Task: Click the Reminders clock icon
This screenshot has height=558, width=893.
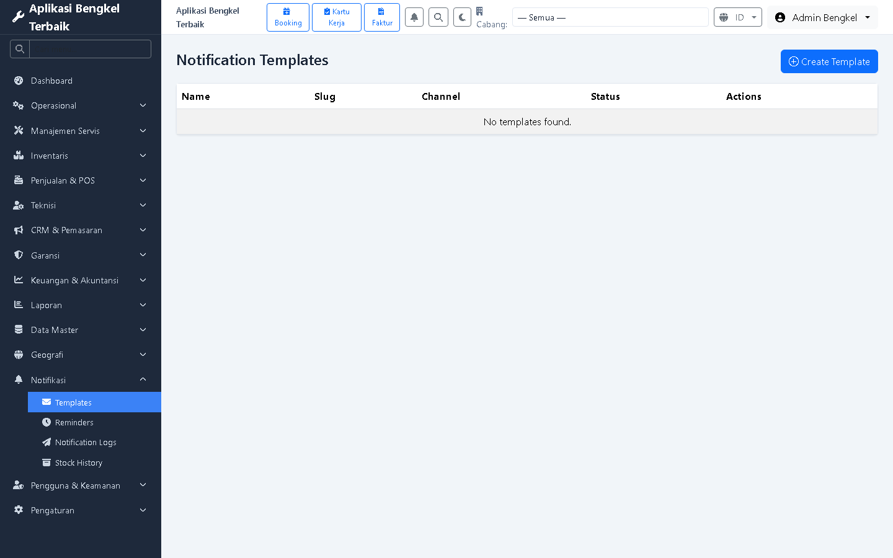Action: [47, 422]
